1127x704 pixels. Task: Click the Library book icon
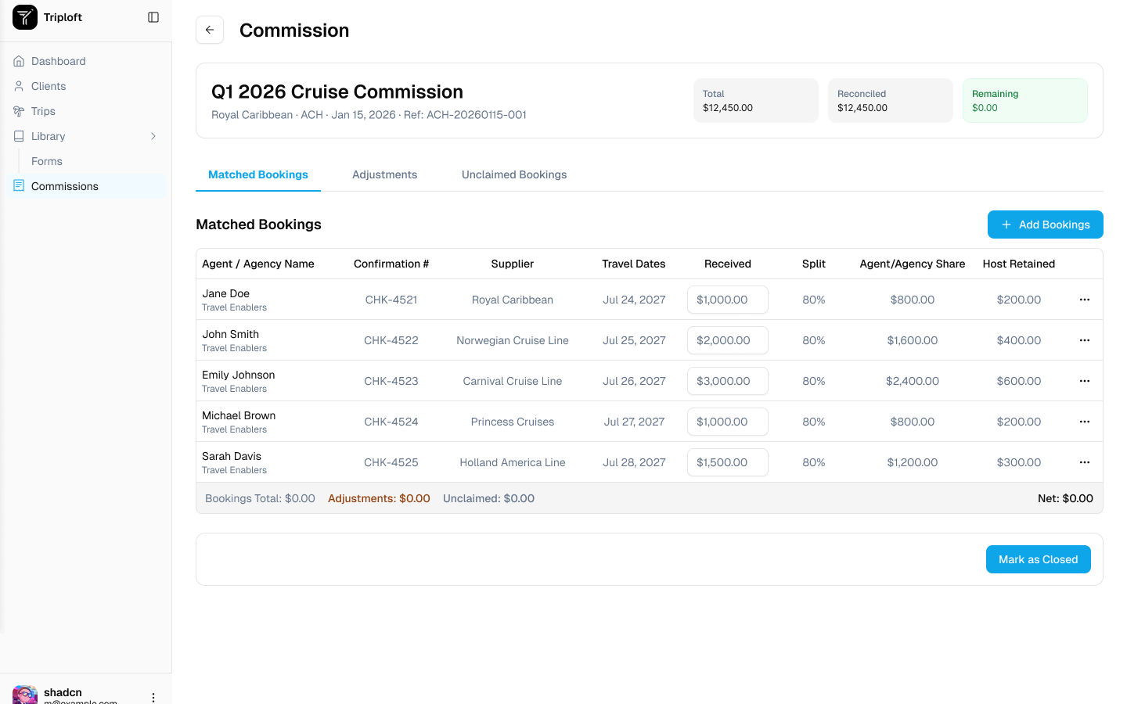[x=19, y=136]
